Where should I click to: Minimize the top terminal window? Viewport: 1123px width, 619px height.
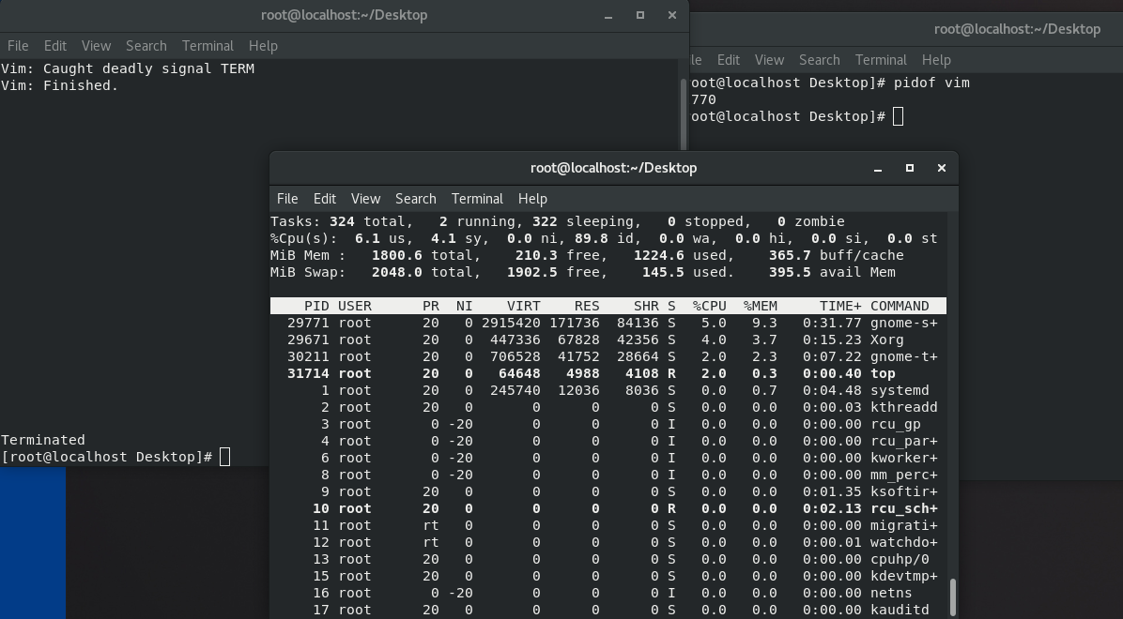877,168
